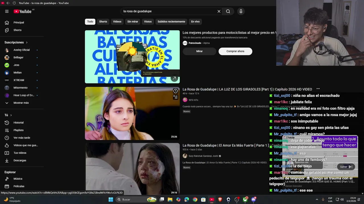Viewport: 364px width, 204px height.
Task: Open Discord from the taskbar
Action: click(x=253, y=199)
